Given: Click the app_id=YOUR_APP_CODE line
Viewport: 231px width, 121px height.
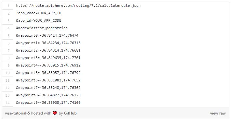Looking at the screenshot, I should click(x=39, y=20).
